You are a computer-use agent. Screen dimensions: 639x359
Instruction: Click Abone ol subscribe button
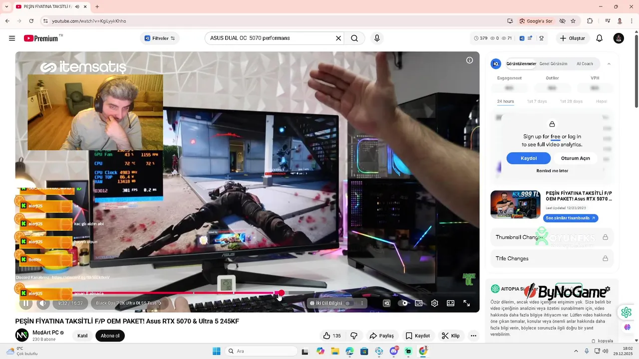click(110, 336)
